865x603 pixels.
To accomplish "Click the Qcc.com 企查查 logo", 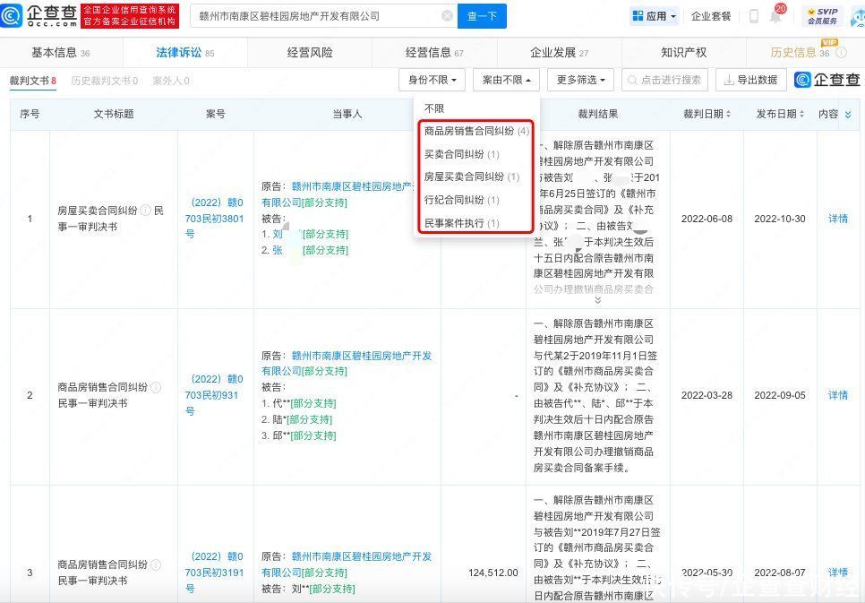I will [39, 15].
